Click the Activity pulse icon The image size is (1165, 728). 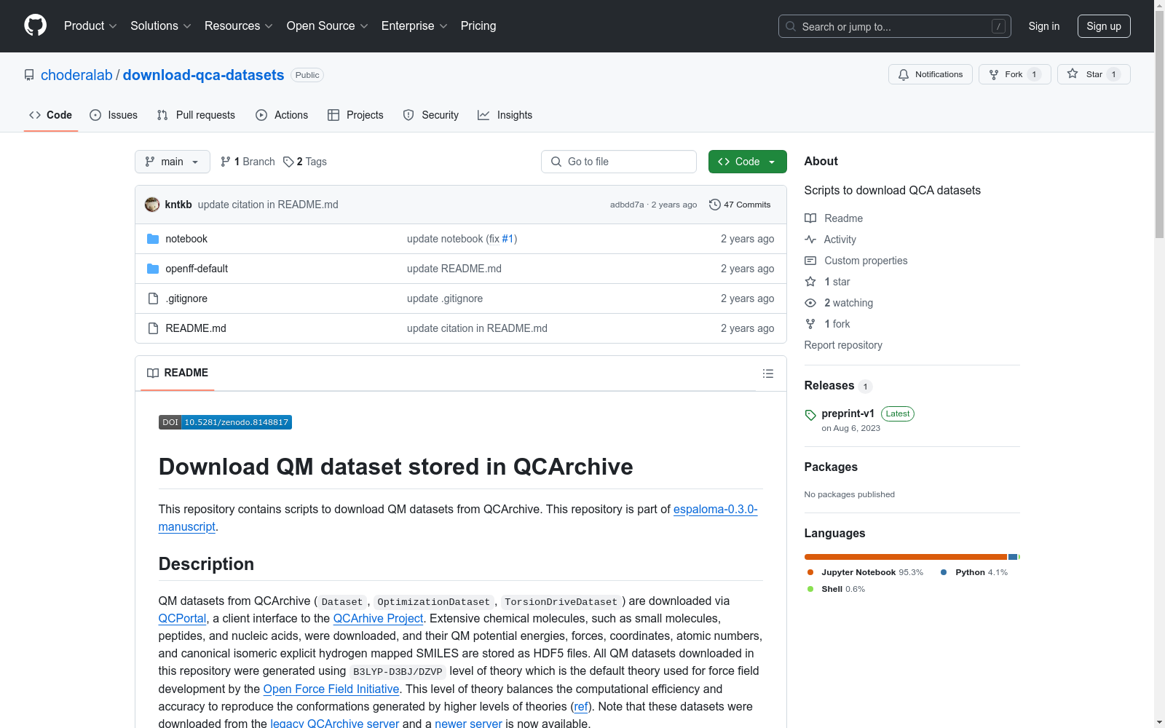coord(810,240)
